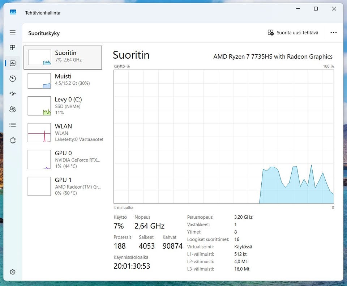
Task: Click the GPU 0 mini graph thumbnail
Action: pos(39,159)
